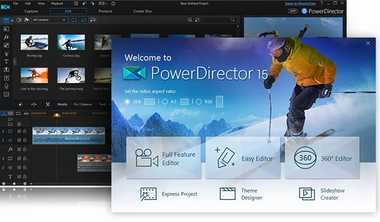Open the Voice-Over microphone room
This screenshot has width=380, height=222.
coord(7,86)
